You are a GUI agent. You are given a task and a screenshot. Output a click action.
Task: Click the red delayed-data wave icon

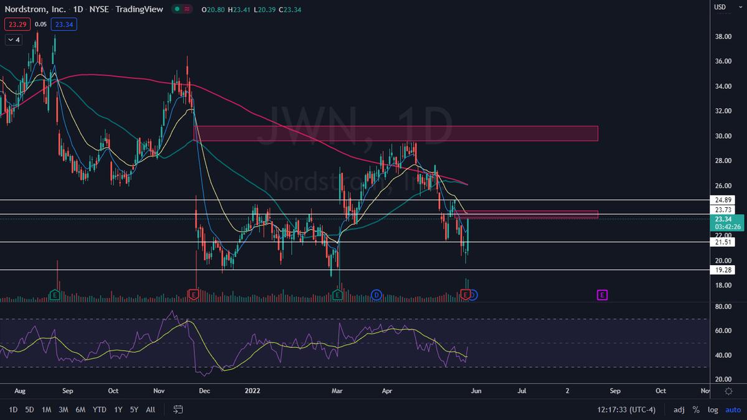(187, 9)
